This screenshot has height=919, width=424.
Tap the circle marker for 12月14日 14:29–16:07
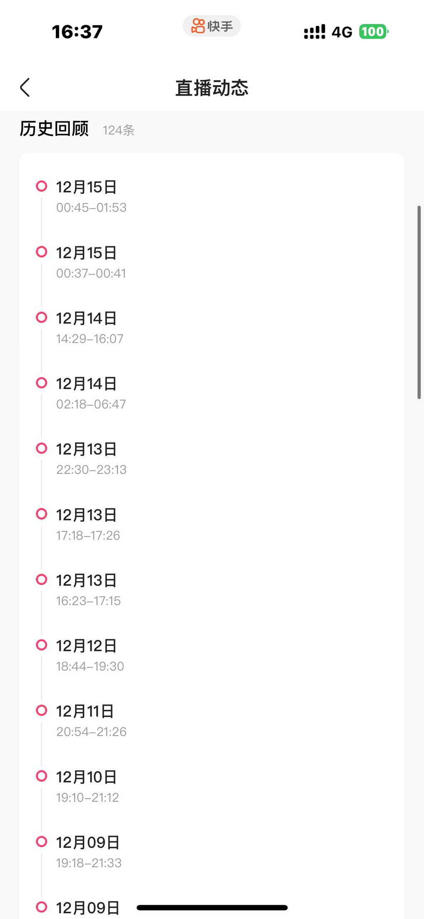(x=42, y=318)
